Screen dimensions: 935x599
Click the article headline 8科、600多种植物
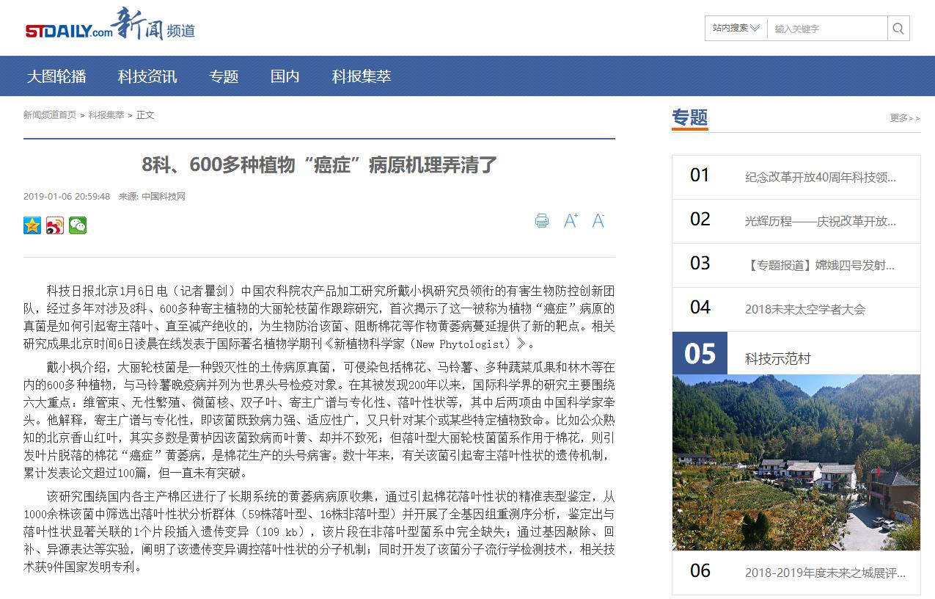pyautogui.click(x=320, y=164)
